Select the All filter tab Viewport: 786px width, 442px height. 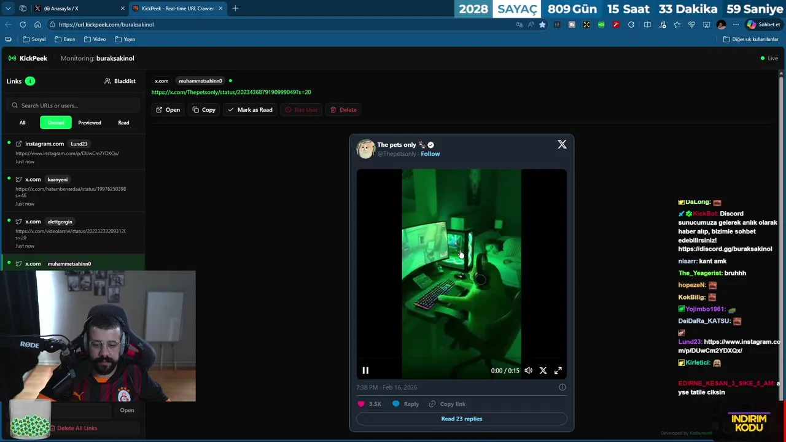22,123
